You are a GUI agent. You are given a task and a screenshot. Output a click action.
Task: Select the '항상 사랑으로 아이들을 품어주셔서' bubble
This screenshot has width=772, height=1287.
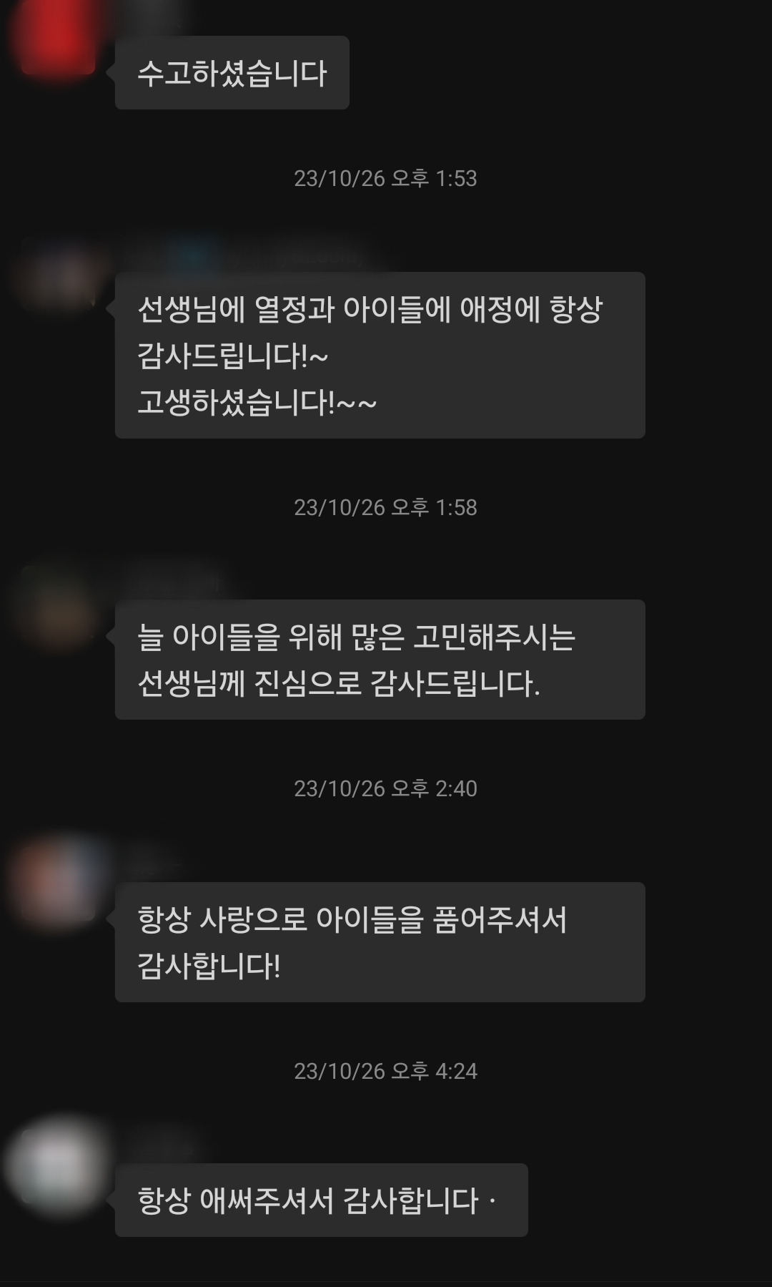pos(380,942)
